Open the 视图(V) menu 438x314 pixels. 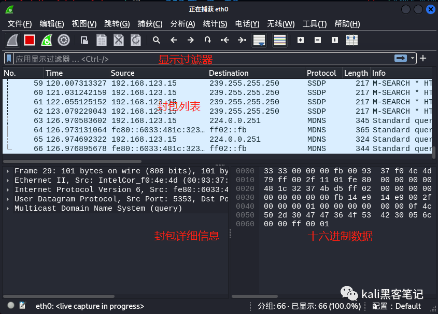click(x=84, y=24)
